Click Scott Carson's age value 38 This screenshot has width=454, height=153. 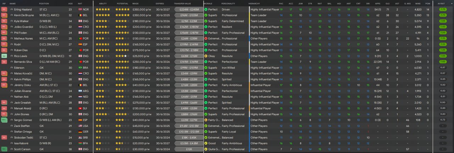click(70, 149)
